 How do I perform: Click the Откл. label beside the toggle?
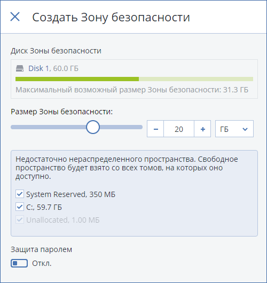click(42, 263)
